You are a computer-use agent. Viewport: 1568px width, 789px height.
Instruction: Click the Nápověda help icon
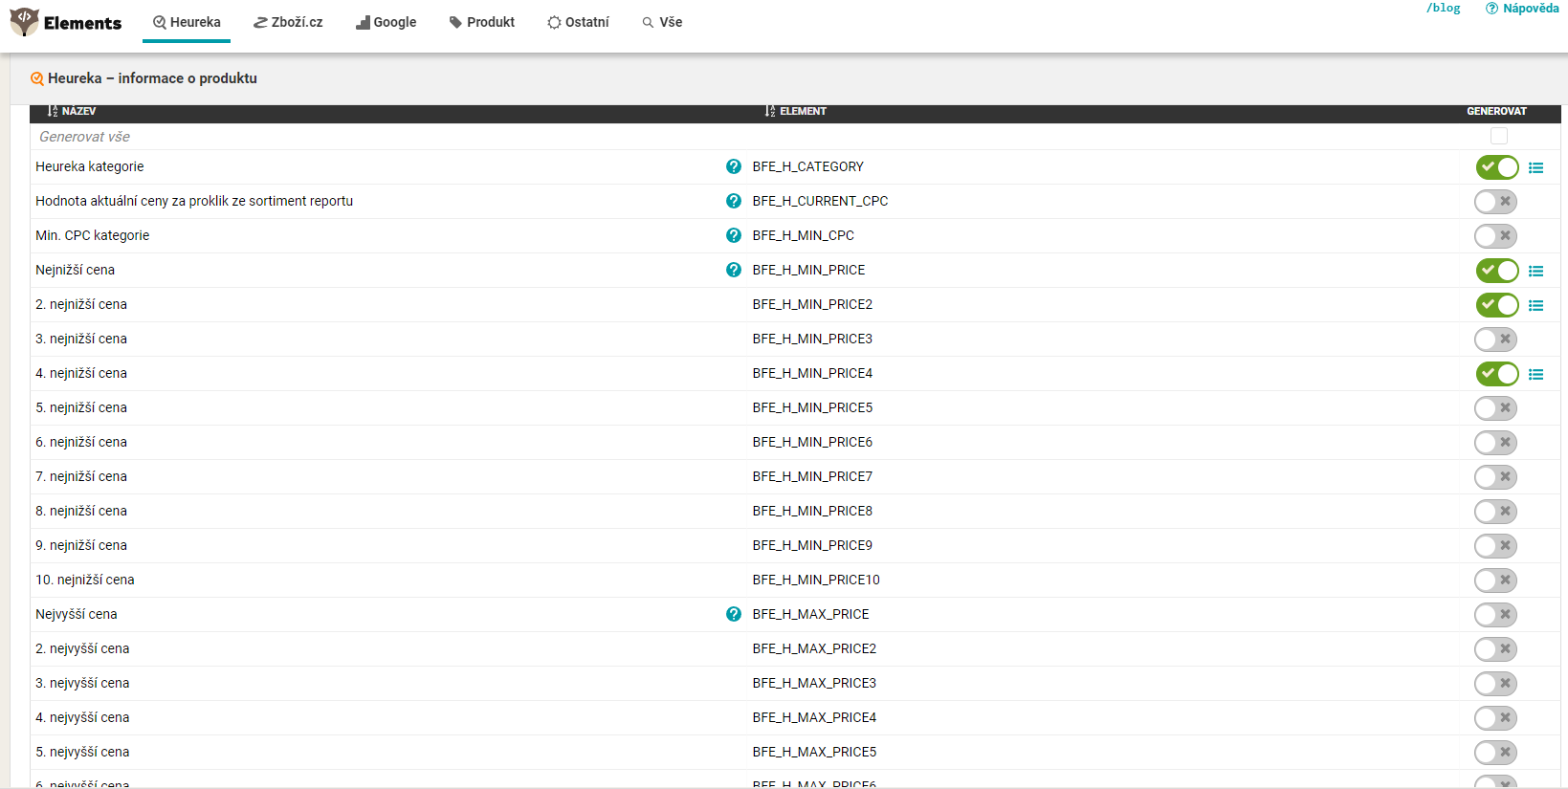[1491, 9]
